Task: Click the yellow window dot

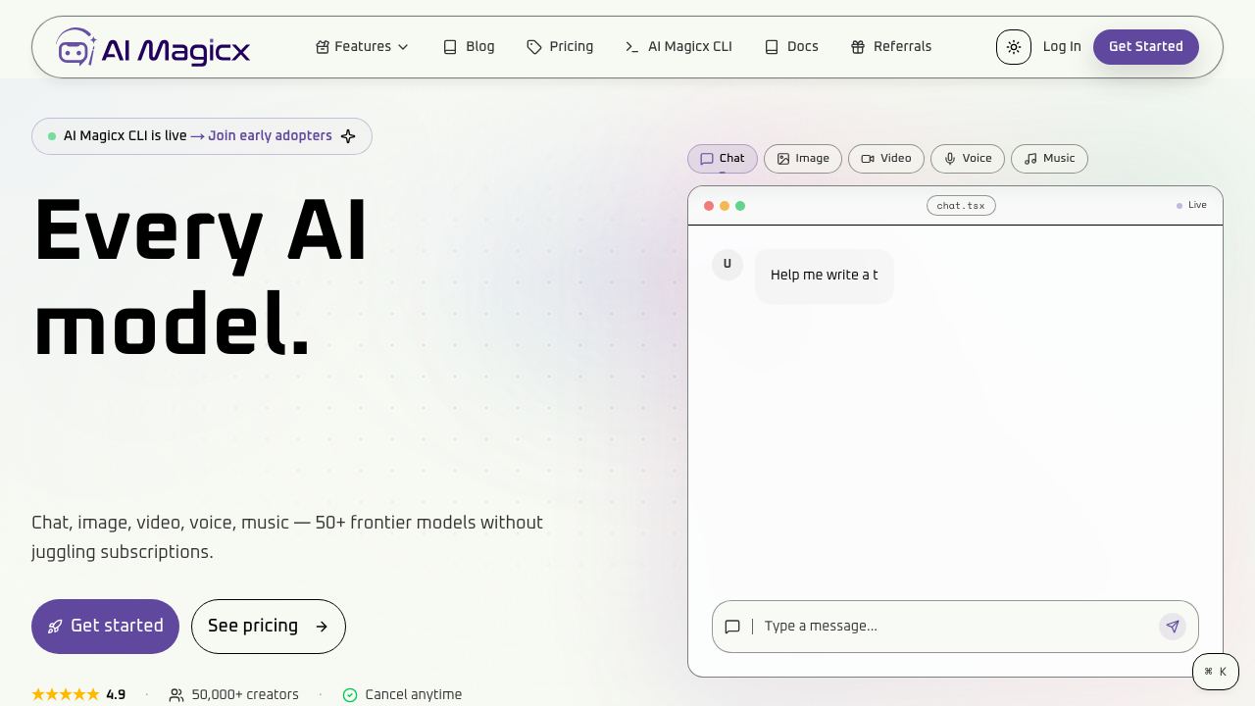Action: tap(725, 206)
